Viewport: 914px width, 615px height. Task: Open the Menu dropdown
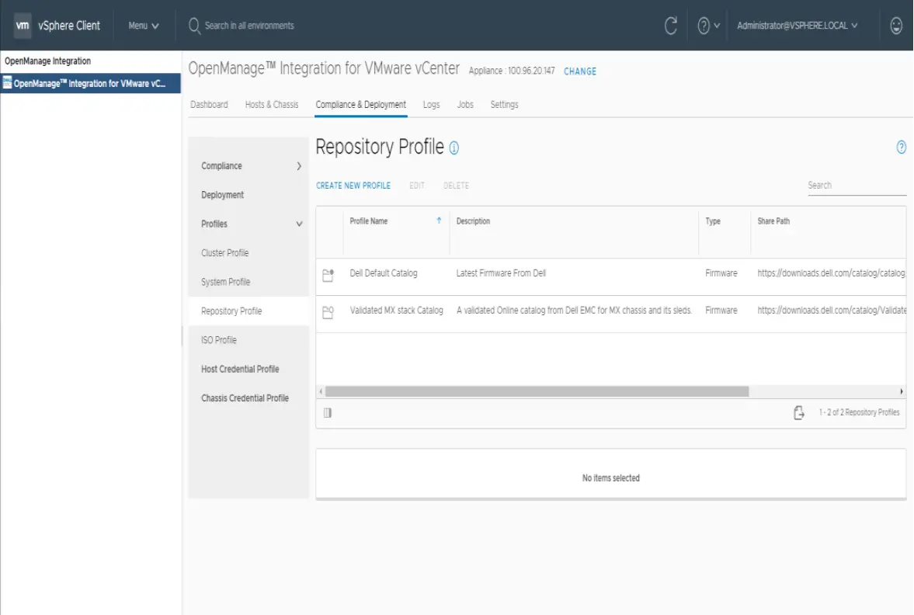pyautogui.click(x=144, y=26)
